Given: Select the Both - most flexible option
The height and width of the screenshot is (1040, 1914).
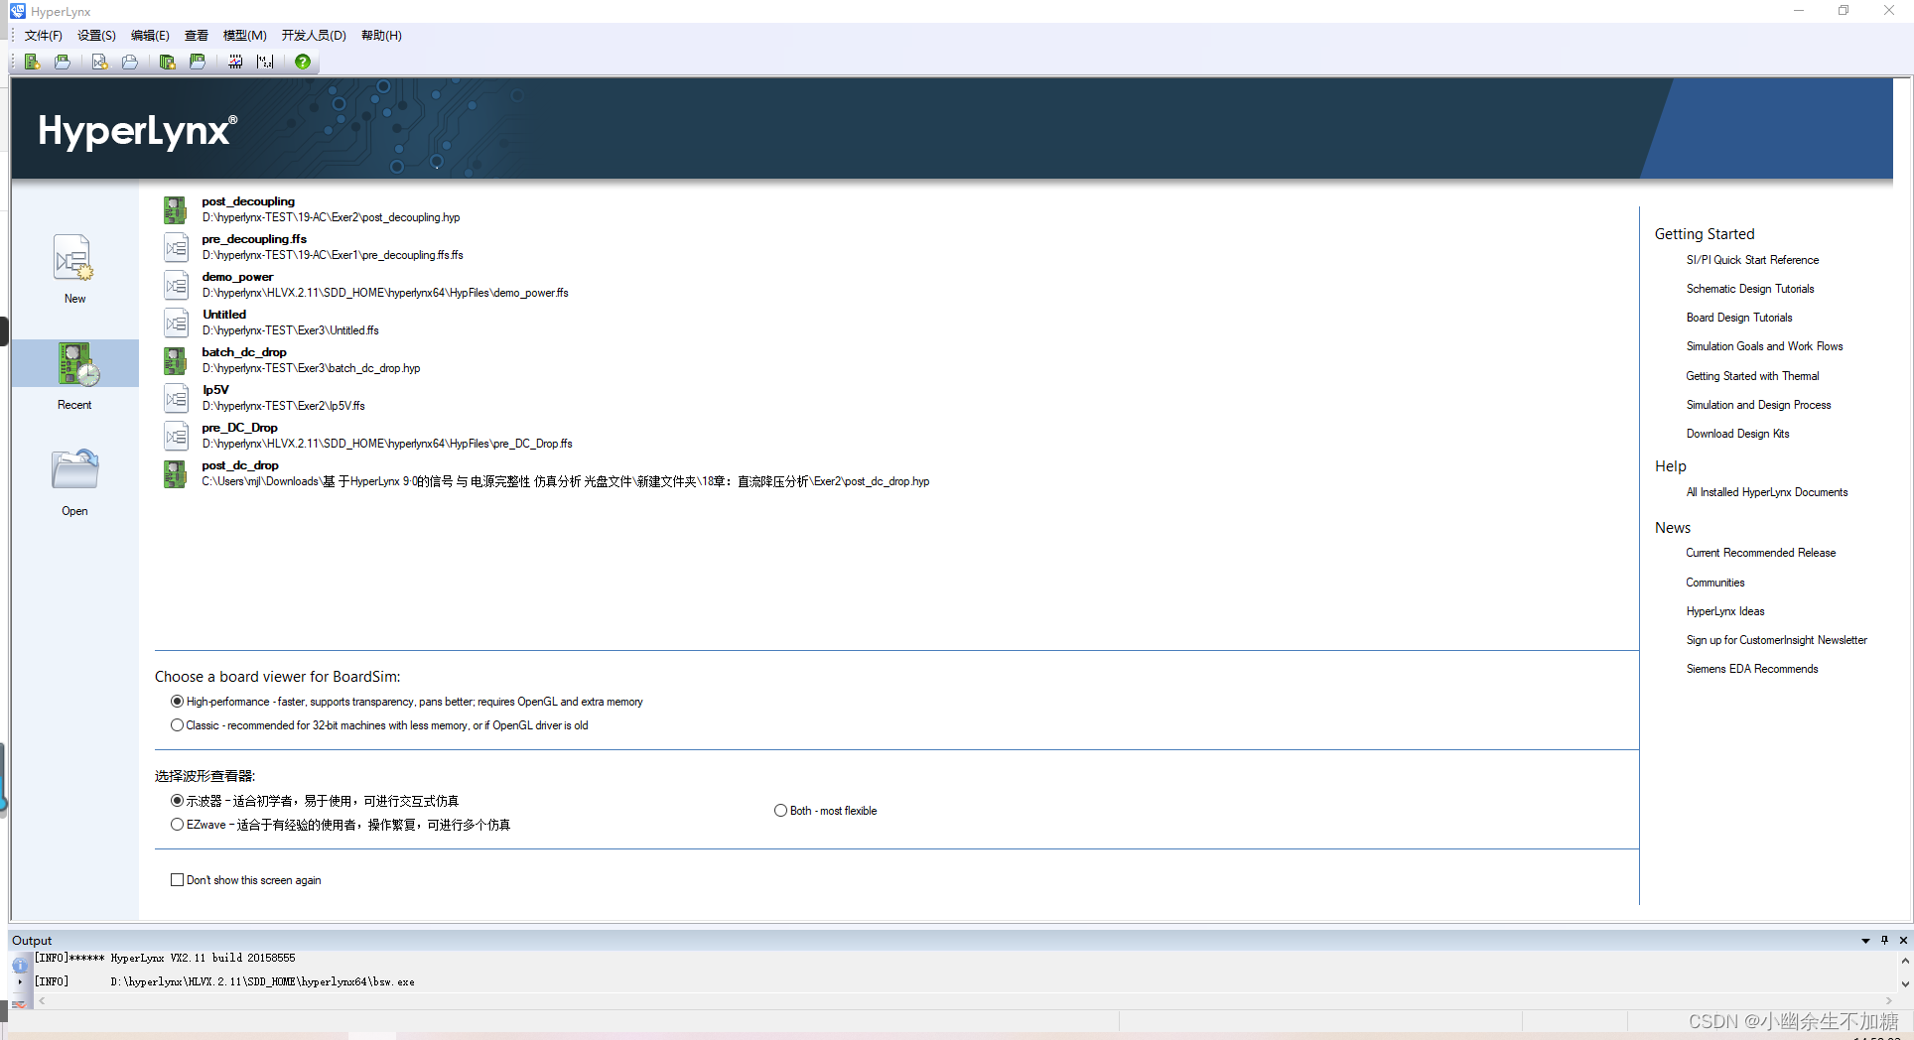Looking at the screenshot, I should pyautogui.click(x=780, y=811).
